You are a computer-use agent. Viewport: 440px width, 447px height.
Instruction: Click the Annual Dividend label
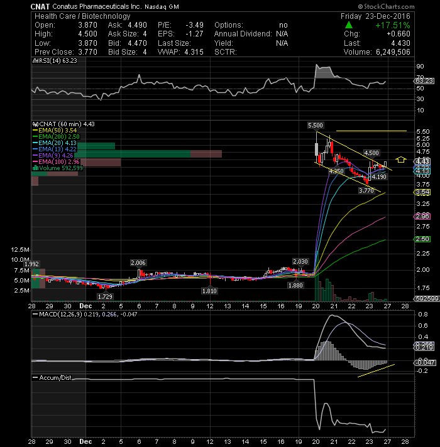pos(243,34)
